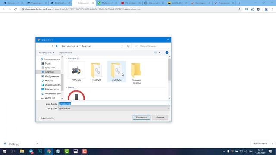
Task: Select Локальный диск in navigation pane
Action: pos(51,93)
